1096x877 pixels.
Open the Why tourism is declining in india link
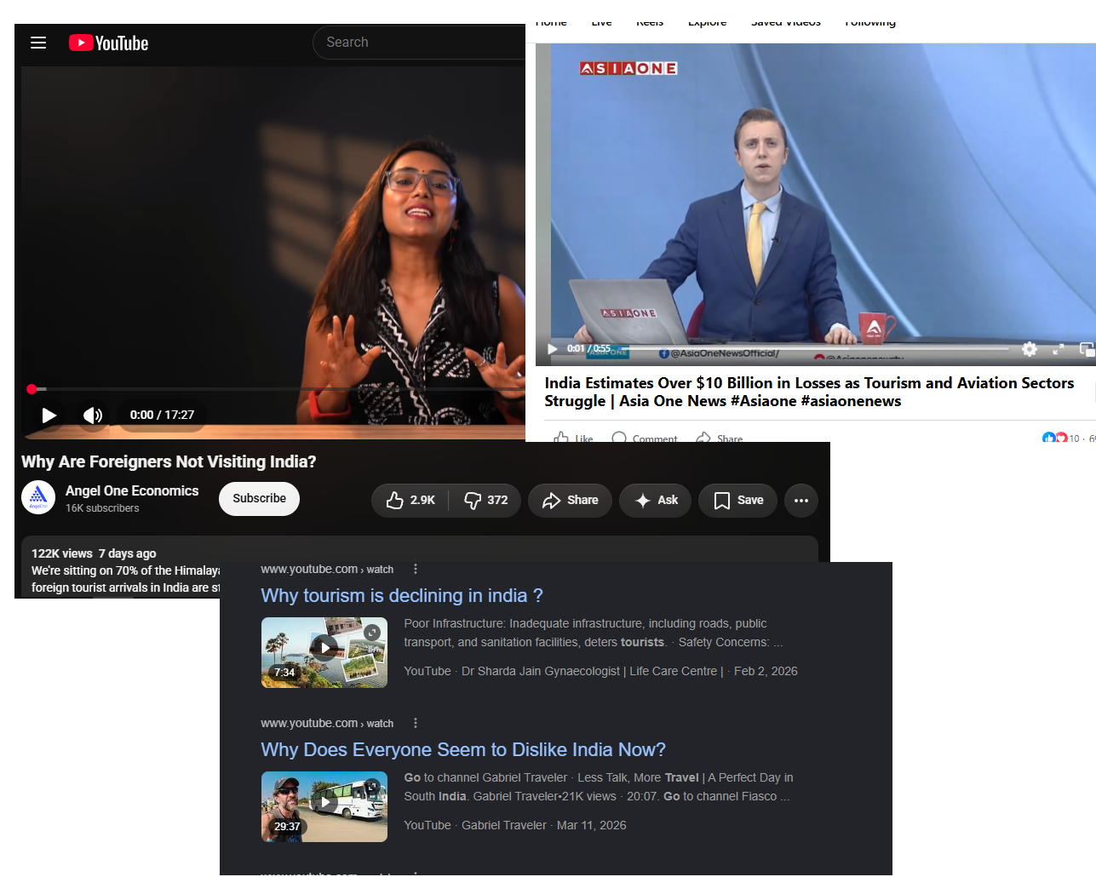point(402,595)
